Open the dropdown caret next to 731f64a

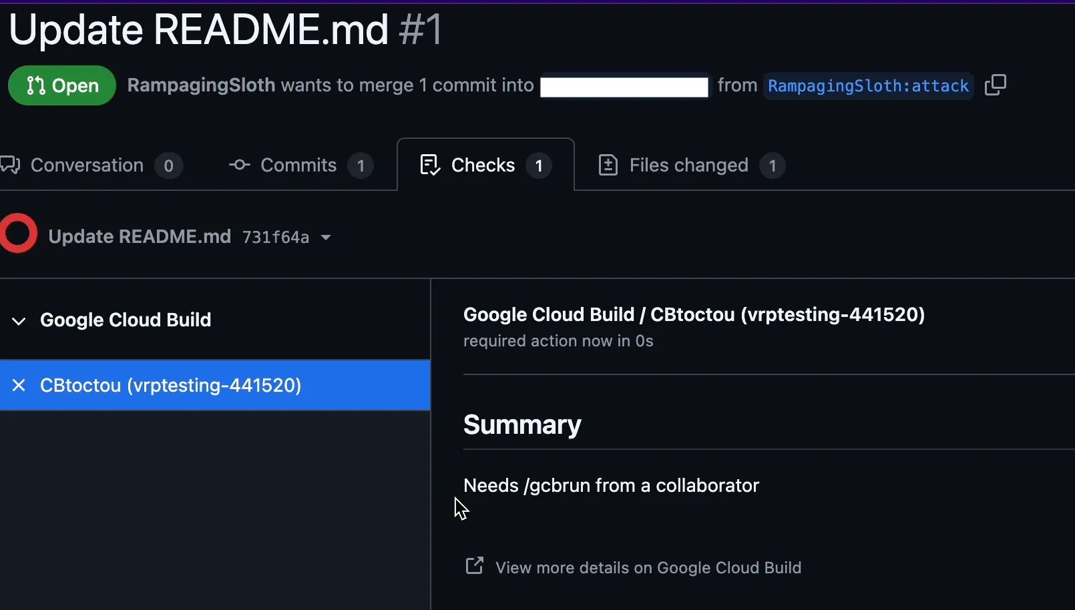tap(326, 238)
